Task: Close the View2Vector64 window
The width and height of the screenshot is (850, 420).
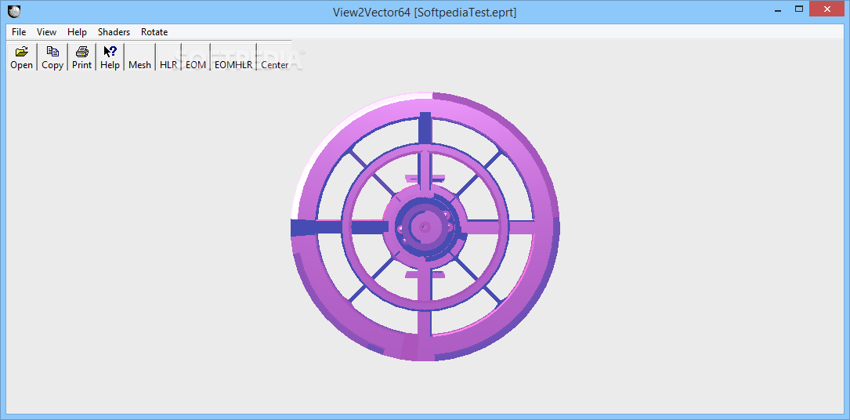Action: click(x=827, y=9)
